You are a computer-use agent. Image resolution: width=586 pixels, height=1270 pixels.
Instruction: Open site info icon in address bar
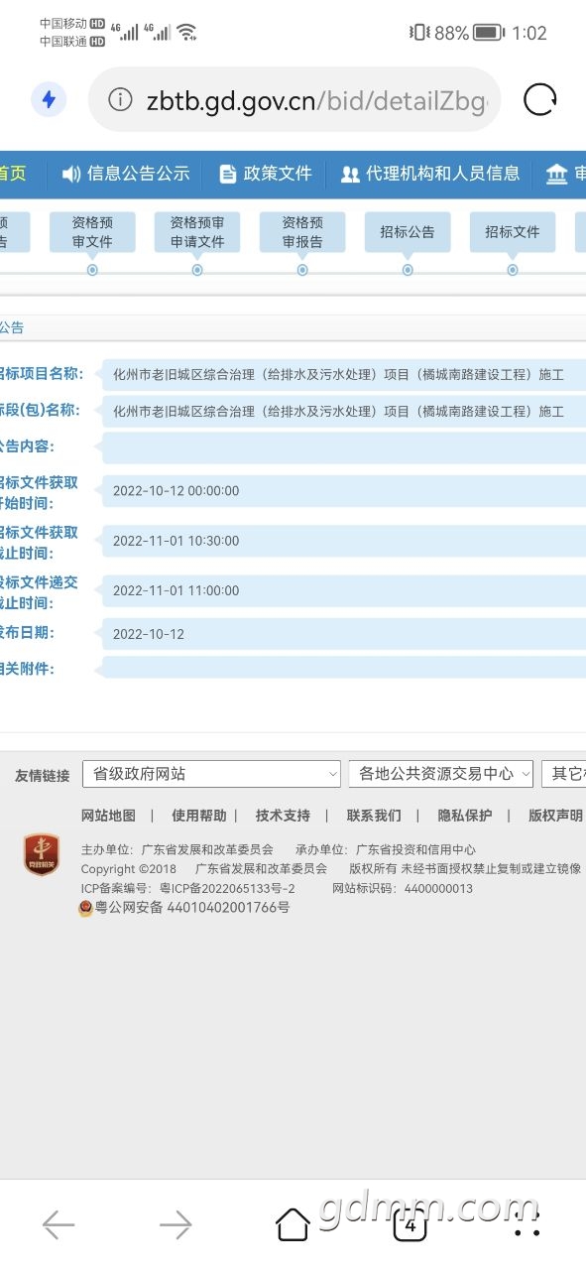[120, 99]
